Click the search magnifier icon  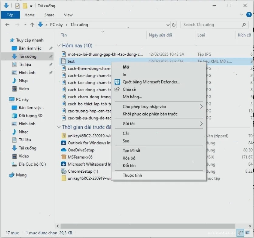pos(244,25)
